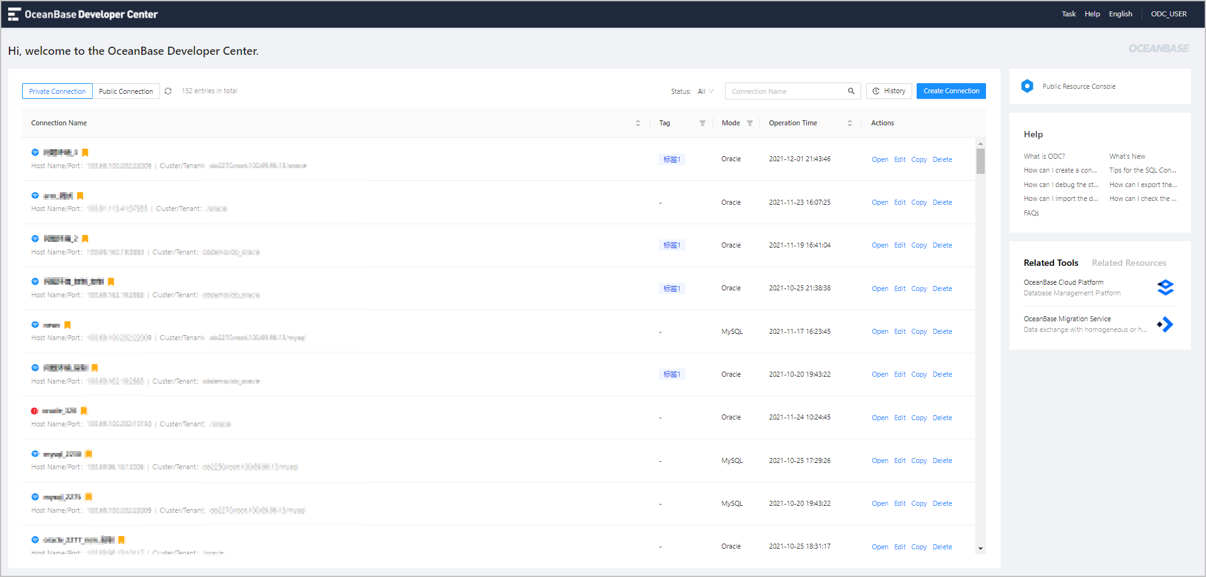This screenshot has width=1206, height=577.
Task: Open the Help menu in the header
Action: (x=1092, y=14)
